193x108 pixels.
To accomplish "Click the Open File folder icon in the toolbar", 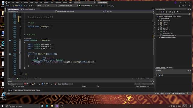I will [x=17, y=6].
